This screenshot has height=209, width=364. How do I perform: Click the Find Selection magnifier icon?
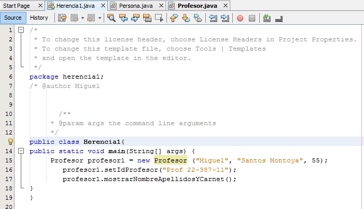111,18
